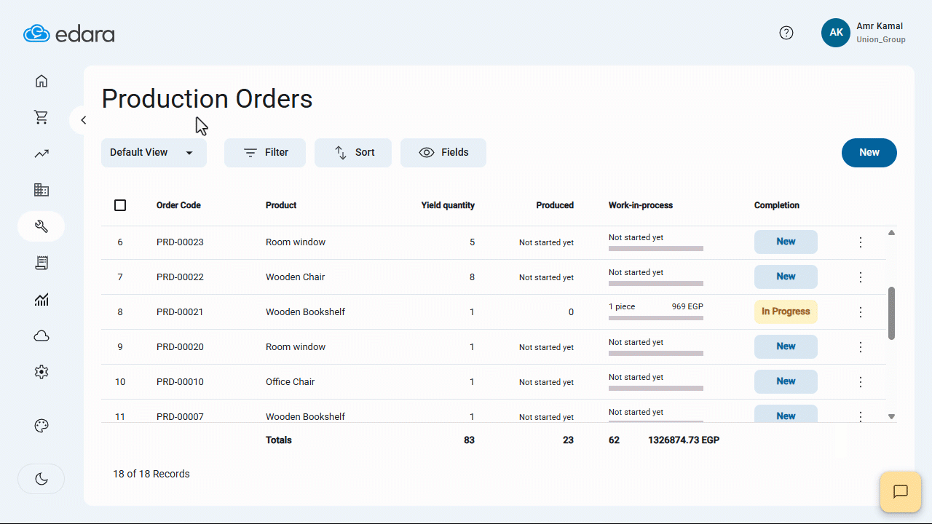The image size is (932, 524).
Task: Open row actions menu for PRD-00020
Action: click(x=861, y=347)
